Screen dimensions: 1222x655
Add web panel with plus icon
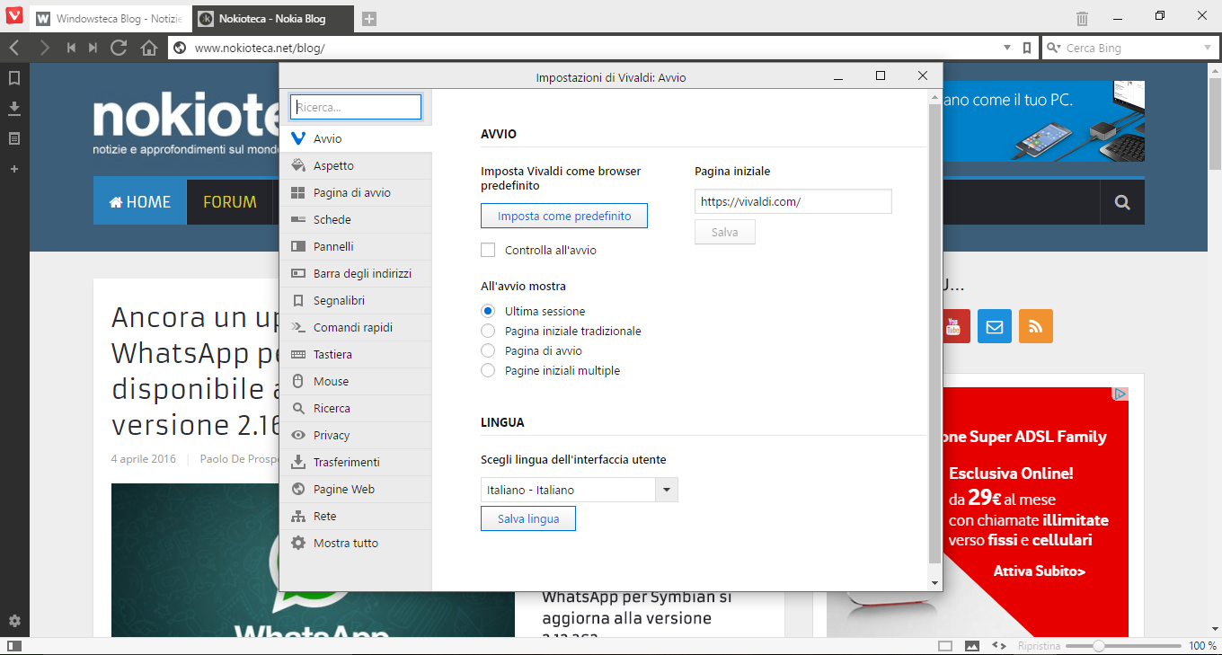(14, 169)
